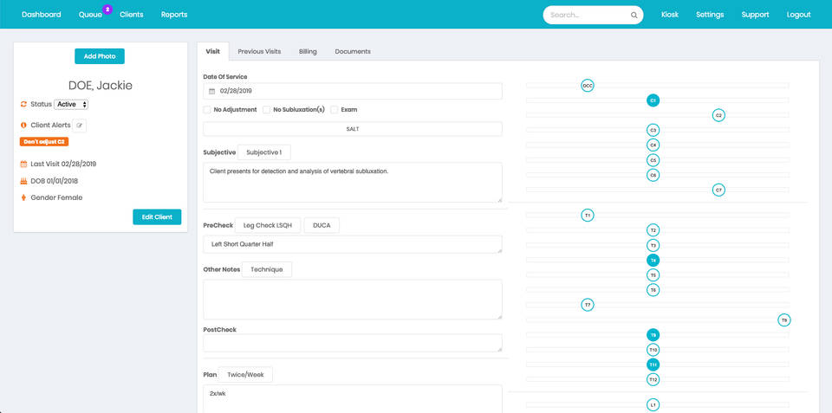This screenshot has width=832, height=413.
Task: Click the PostCheck text field
Action: 353,343
